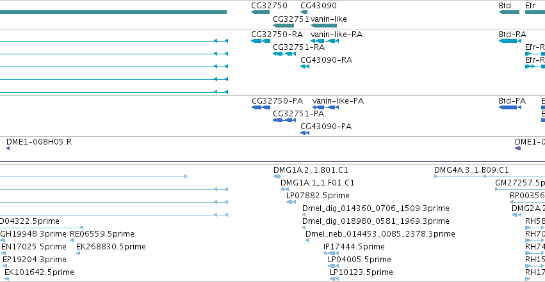
Task: Click the long teal gene bar at top left
Action: (x=113, y=12)
